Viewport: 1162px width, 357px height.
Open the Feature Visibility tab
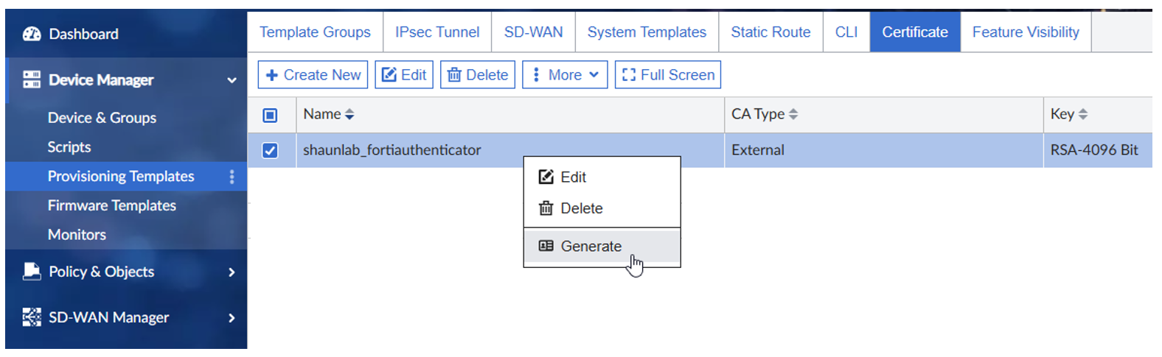tap(1025, 32)
